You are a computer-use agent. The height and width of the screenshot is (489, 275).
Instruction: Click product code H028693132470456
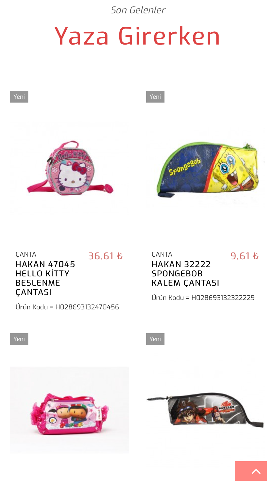67,307
